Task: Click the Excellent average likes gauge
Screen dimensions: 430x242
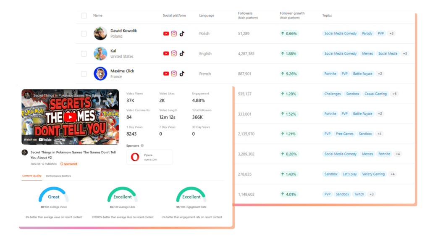Action: click(123, 195)
